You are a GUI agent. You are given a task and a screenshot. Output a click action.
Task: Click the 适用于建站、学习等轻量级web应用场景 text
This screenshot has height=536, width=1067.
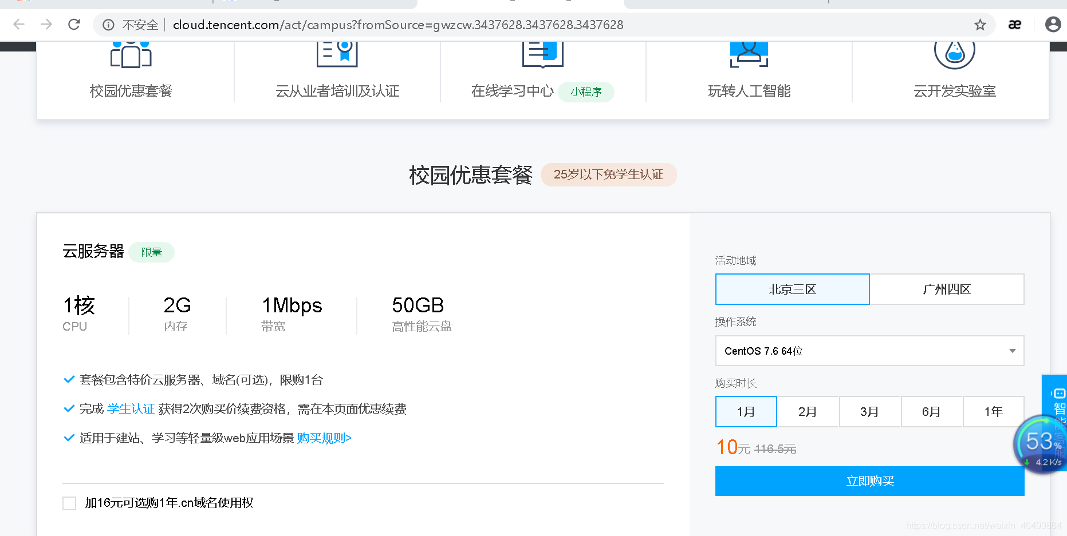(187, 438)
